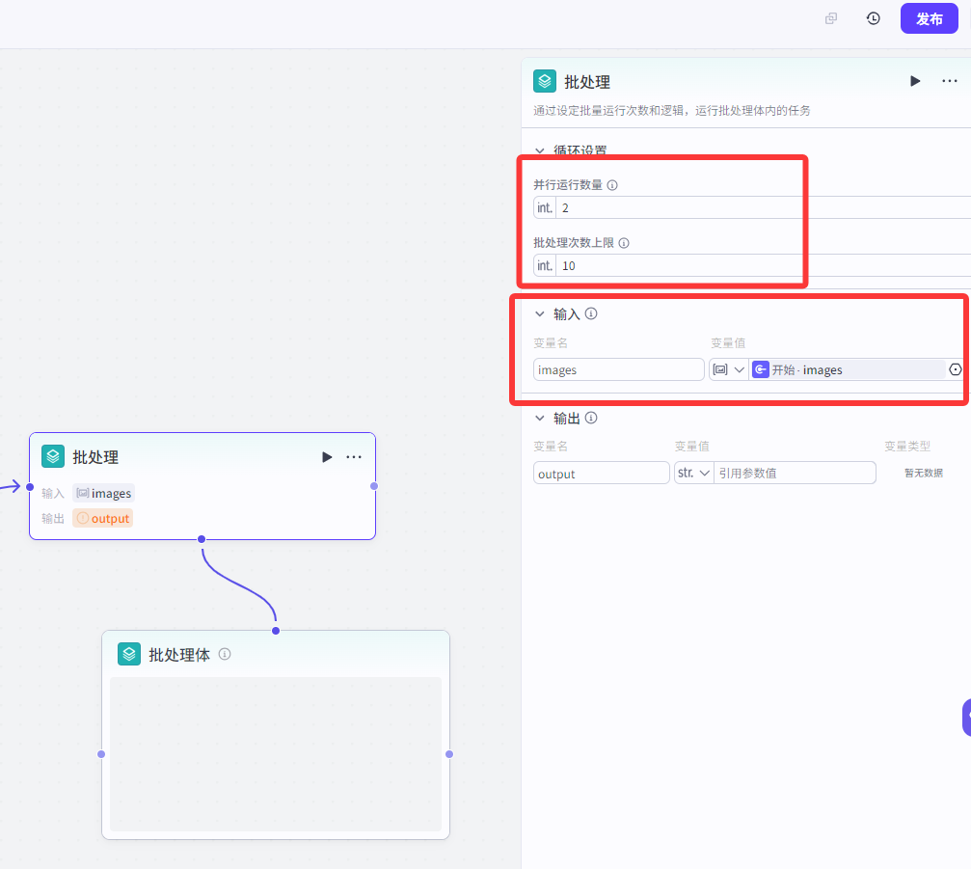Click the purple 发布 publish button
Image resolution: width=971 pixels, height=869 pixels.
[929, 19]
